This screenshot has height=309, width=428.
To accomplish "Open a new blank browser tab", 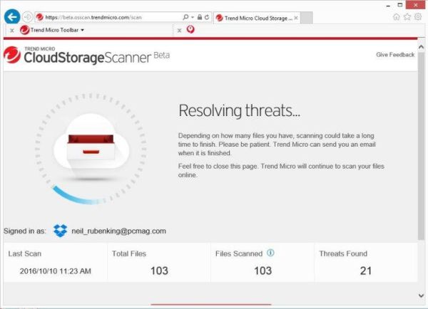I will click(x=307, y=18).
